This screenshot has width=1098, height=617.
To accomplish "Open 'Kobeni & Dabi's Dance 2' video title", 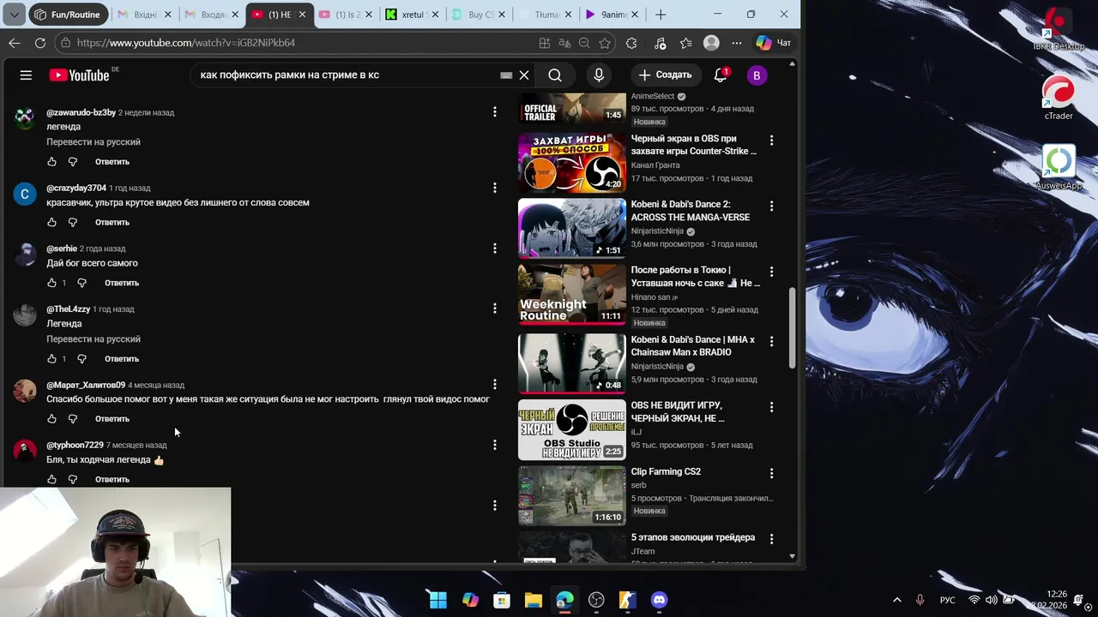I will pos(691,211).
